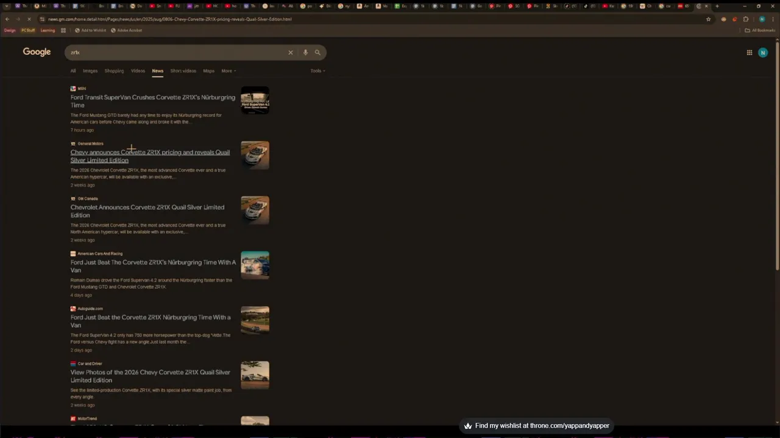This screenshot has width=780, height=438.
Task: Switch to the All results tab
Action: pos(73,71)
